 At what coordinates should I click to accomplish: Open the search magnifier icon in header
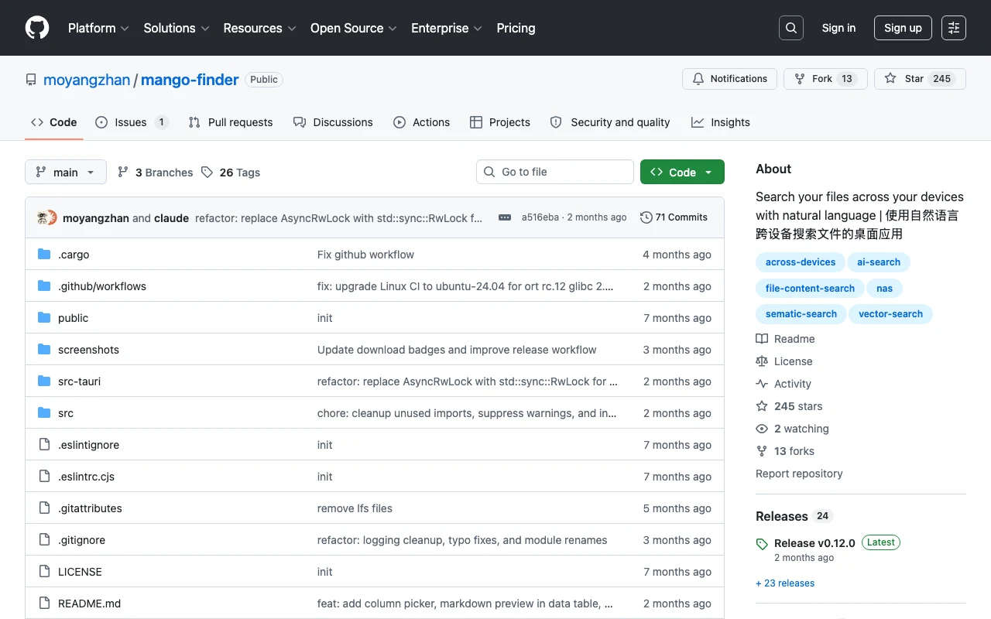pyautogui.click(x=791, y=28)
